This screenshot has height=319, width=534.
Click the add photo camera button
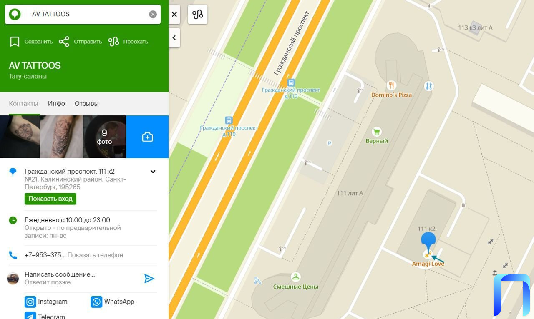click(147, 137)
